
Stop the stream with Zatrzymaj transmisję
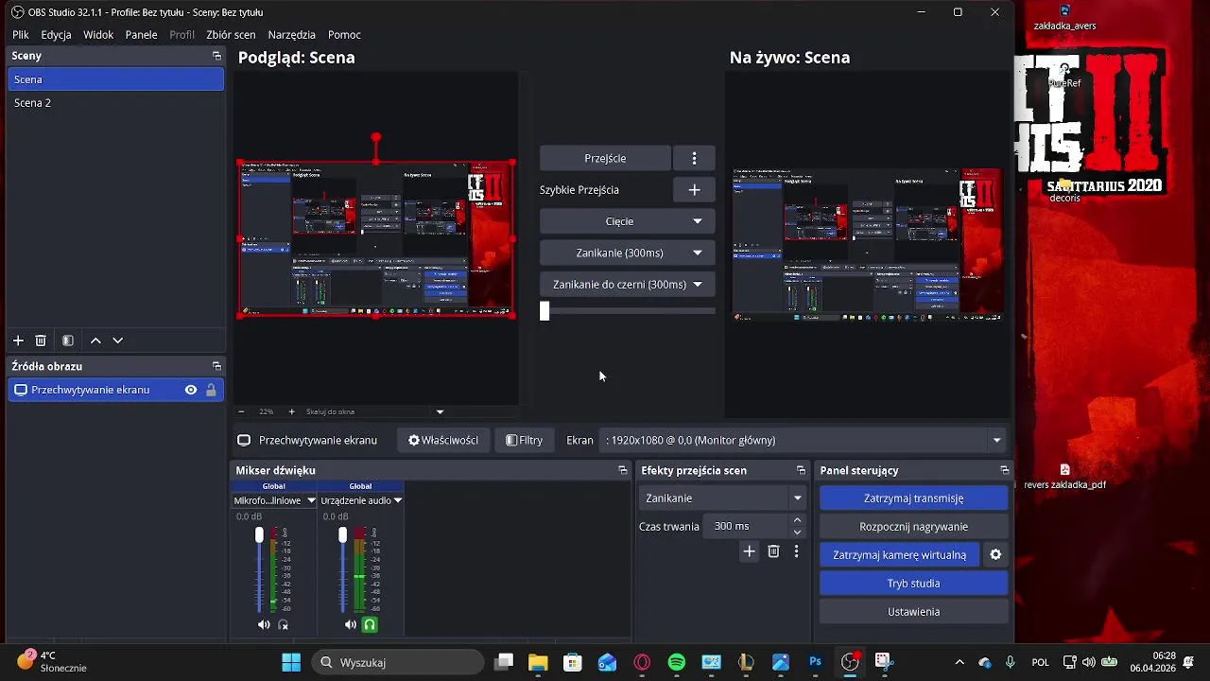(x=913, y=498)
